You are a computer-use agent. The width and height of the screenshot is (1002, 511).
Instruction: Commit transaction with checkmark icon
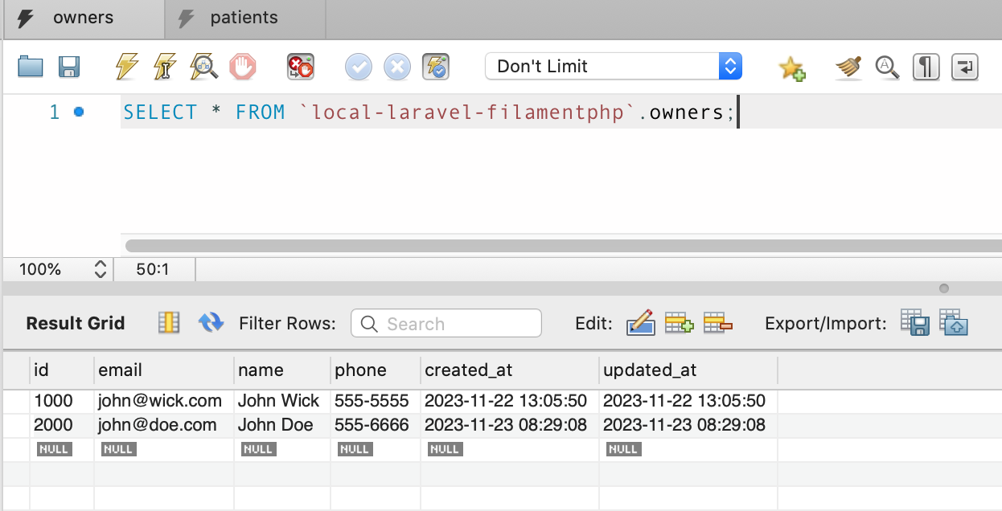point(359,67)
